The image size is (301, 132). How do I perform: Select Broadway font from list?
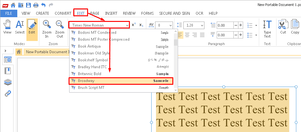pos(121,81)
